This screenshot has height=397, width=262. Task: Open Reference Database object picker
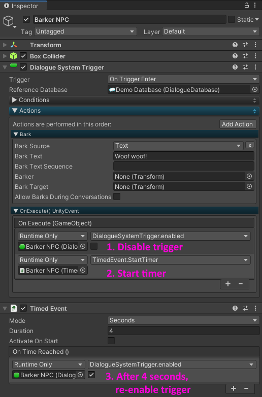(255, 89)
